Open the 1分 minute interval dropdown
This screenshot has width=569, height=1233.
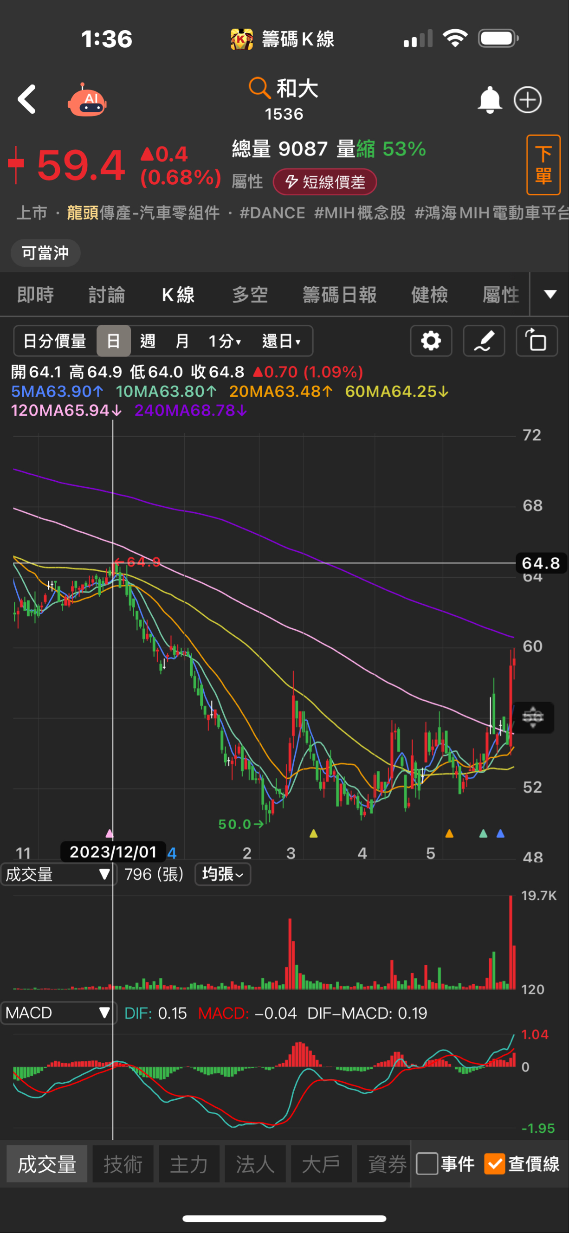225,341
